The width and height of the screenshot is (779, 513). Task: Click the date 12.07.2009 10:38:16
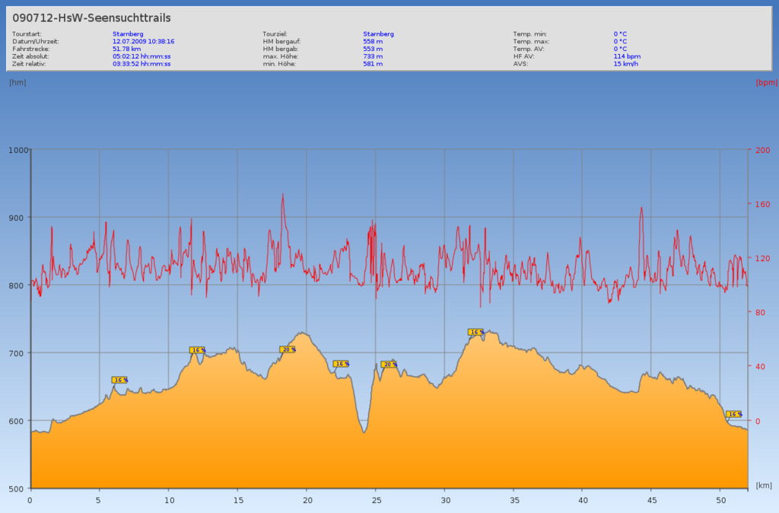pos(143,41)
